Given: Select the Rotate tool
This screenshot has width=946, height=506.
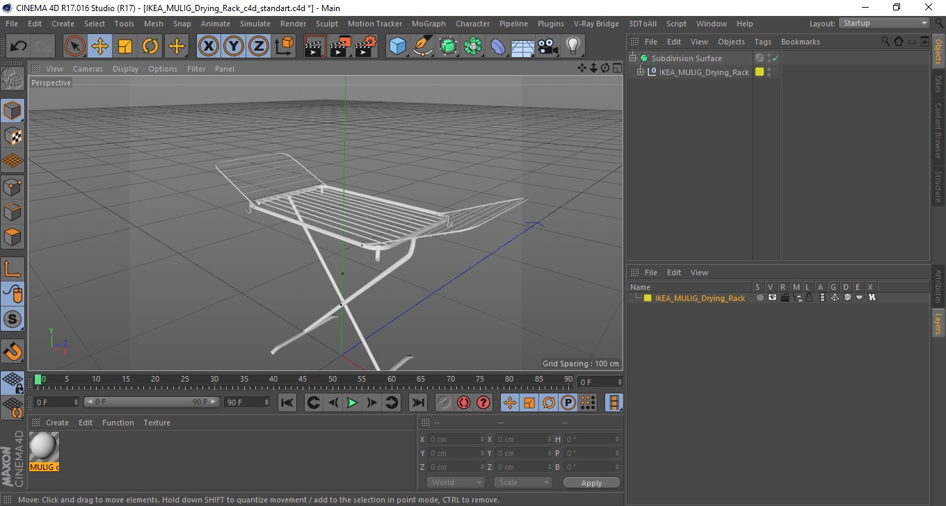Looking at the screenshot, I should click(150, 47).
